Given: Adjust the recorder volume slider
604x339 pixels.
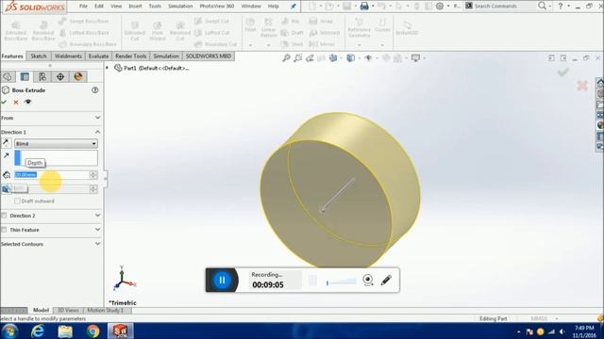Looking at the screenshot, I should click(x=342, y=282).
